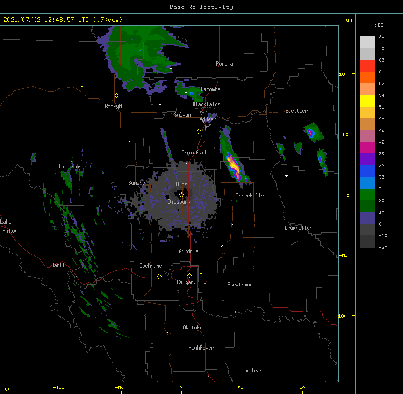Click the yellow diamond marker above RockyMH
This screenshot has width=403, height=394.
click(116, 95)
